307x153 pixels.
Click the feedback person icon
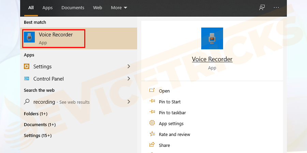(x=262, y=7)
